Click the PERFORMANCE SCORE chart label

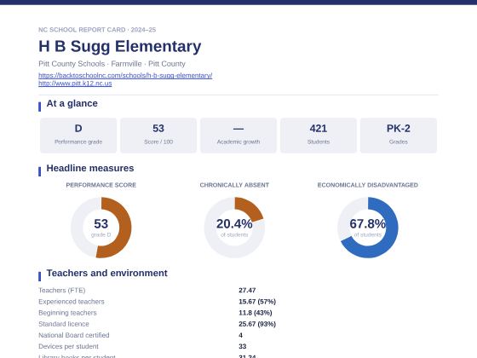coord(101,185)
